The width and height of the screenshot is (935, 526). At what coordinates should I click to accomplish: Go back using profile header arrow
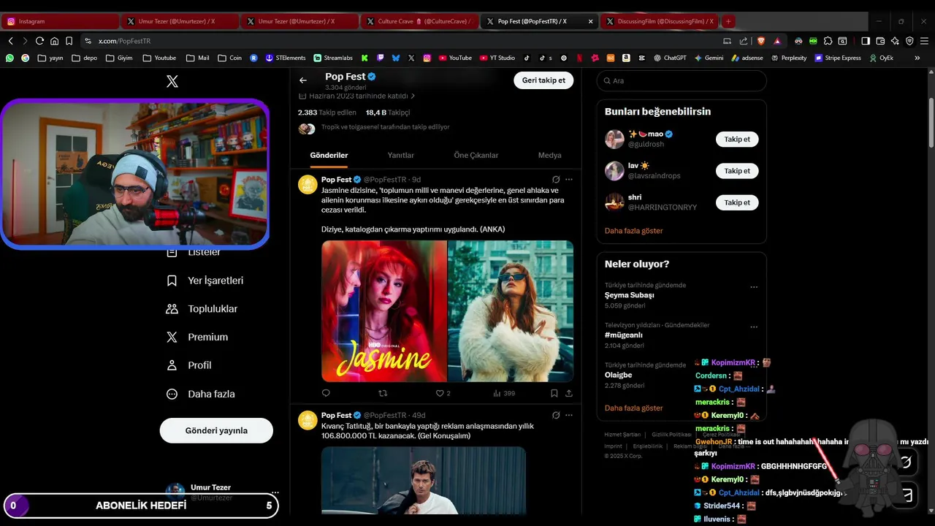303,80
